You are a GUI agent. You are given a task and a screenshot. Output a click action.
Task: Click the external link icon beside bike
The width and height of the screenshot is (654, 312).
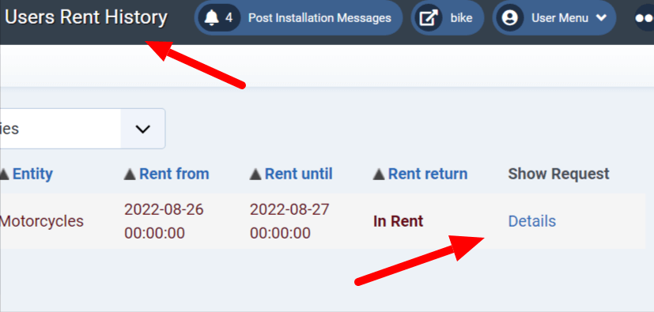coord(429,18)
